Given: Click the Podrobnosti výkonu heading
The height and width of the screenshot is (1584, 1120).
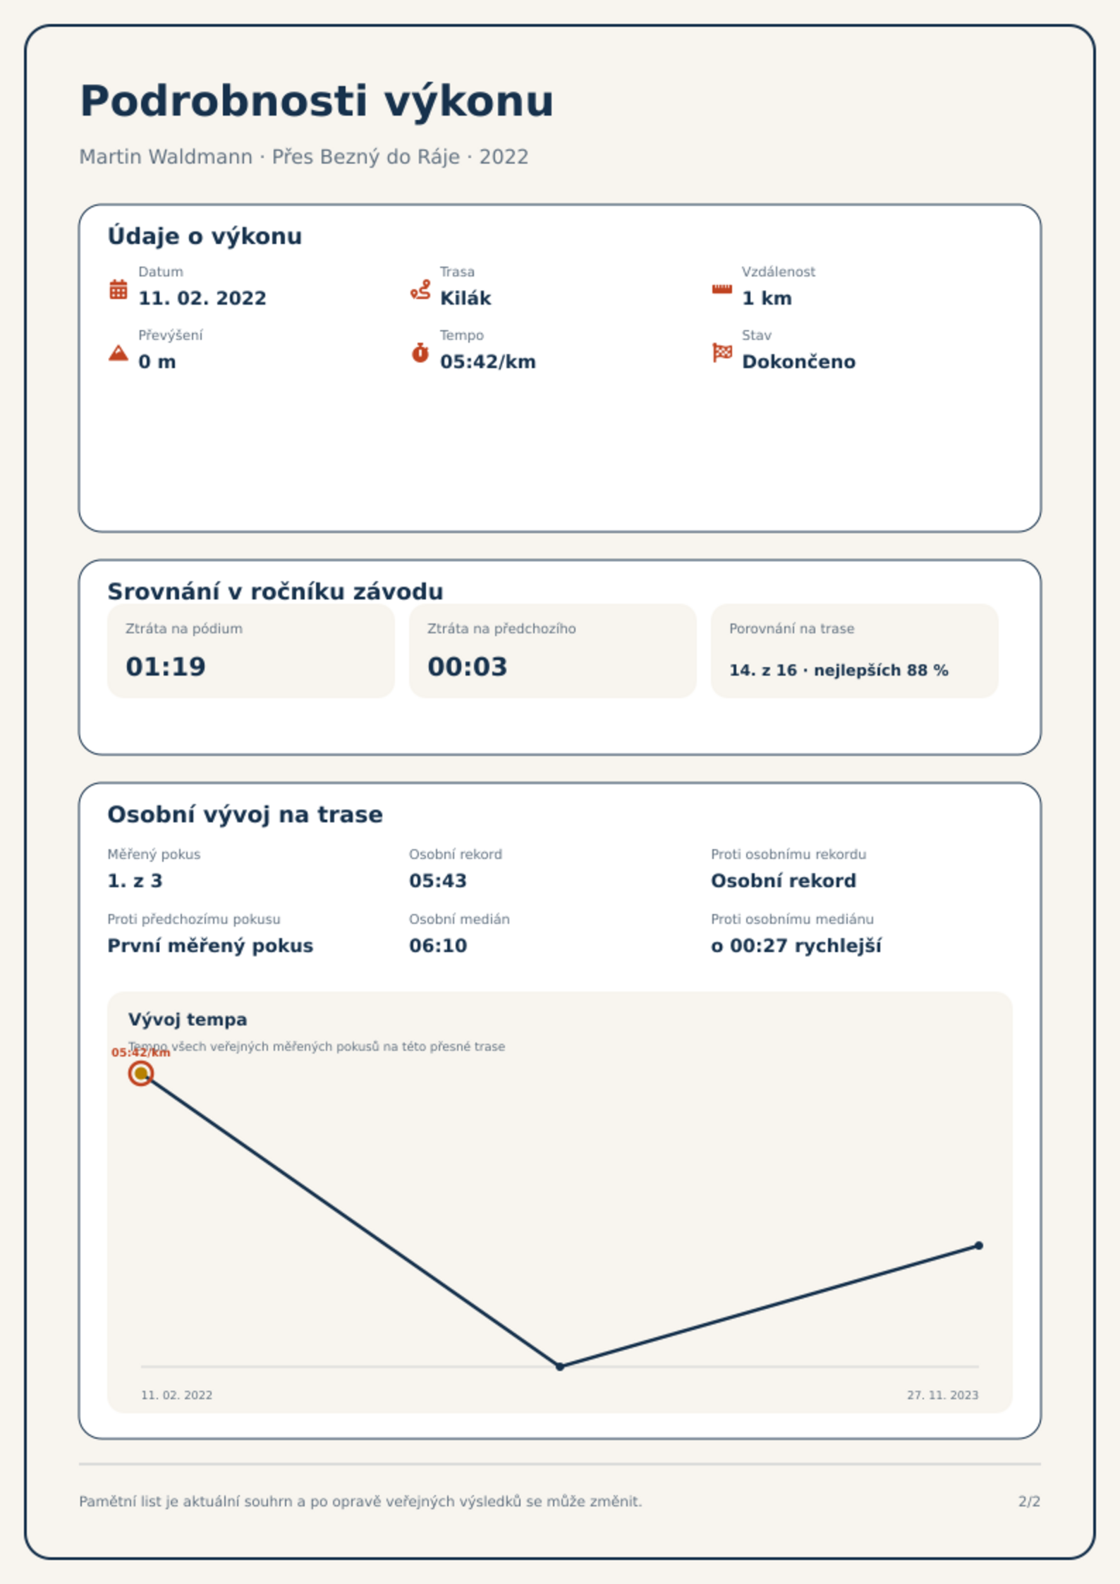Looking at the screenshot, I should click(317, 101).
